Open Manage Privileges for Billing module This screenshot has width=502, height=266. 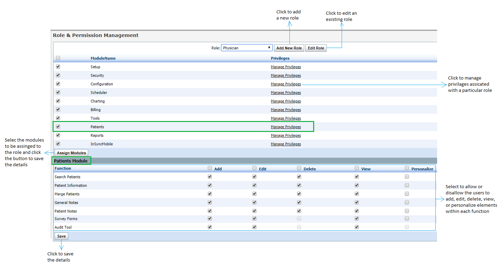286,110
